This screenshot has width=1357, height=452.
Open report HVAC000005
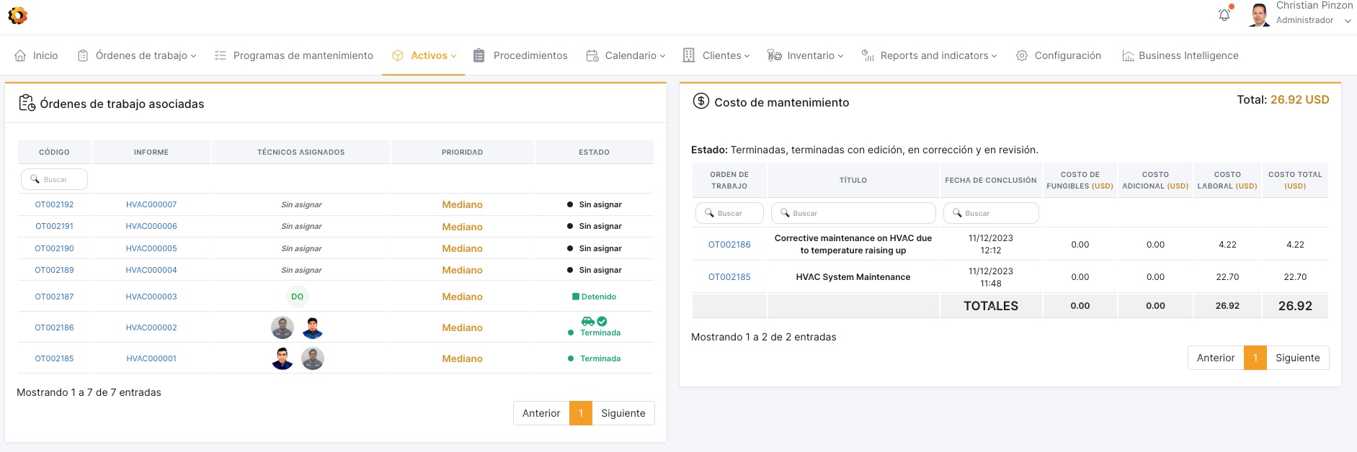click(151, 248)
